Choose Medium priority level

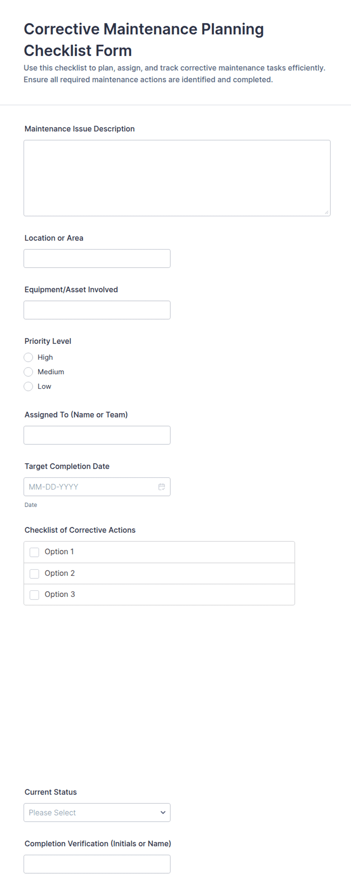pyautogui.click(x=28, y=372)
